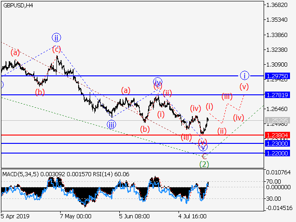The image size is (296, 222).
Task: Click the GBPUSD,H4 chart title
Action: click(x=18, y=6)
